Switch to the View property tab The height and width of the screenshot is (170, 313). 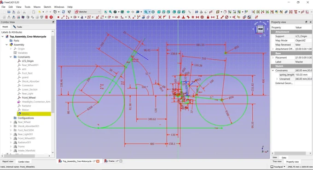(x=275, y=158)
